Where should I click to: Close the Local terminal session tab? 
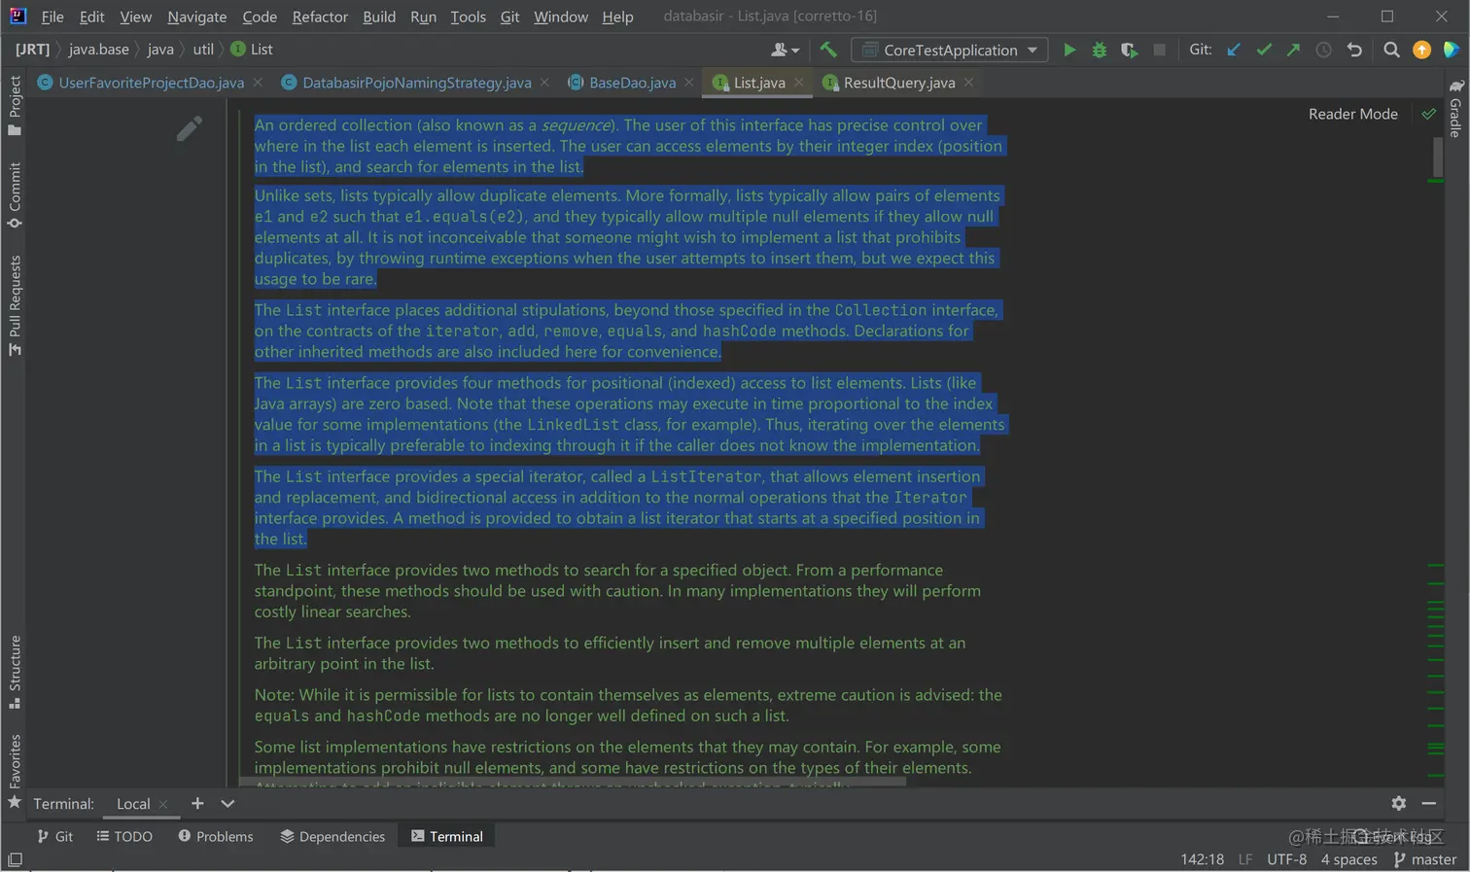[163, 804]
